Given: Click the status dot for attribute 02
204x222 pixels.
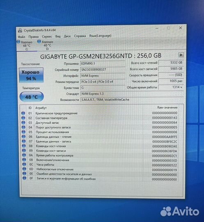Looking at the screenshot, I should (23, 118).
